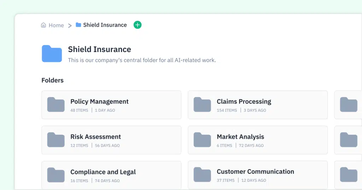This screenshot has width=362, height=190.
Task: Click the Risk Assessment folder icon
Action: [x=56, y=140]
